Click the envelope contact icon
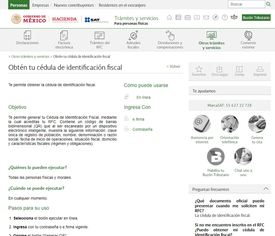The width and height of the screenshot is (275, 236). 206,18
